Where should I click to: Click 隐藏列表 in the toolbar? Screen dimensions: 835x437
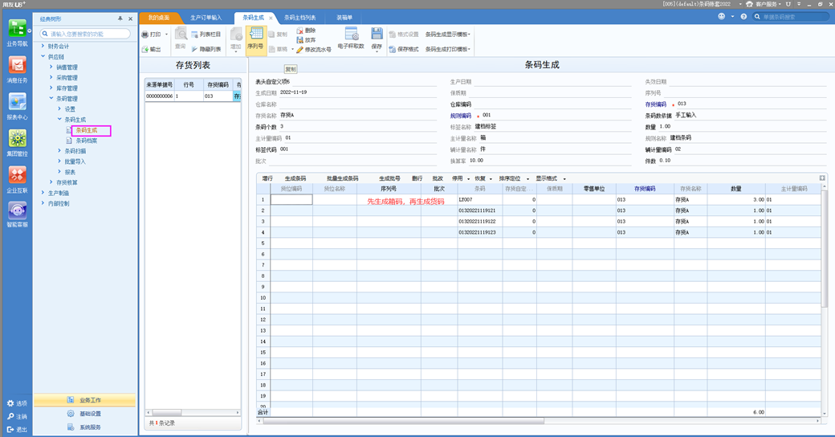click(206, 49)
